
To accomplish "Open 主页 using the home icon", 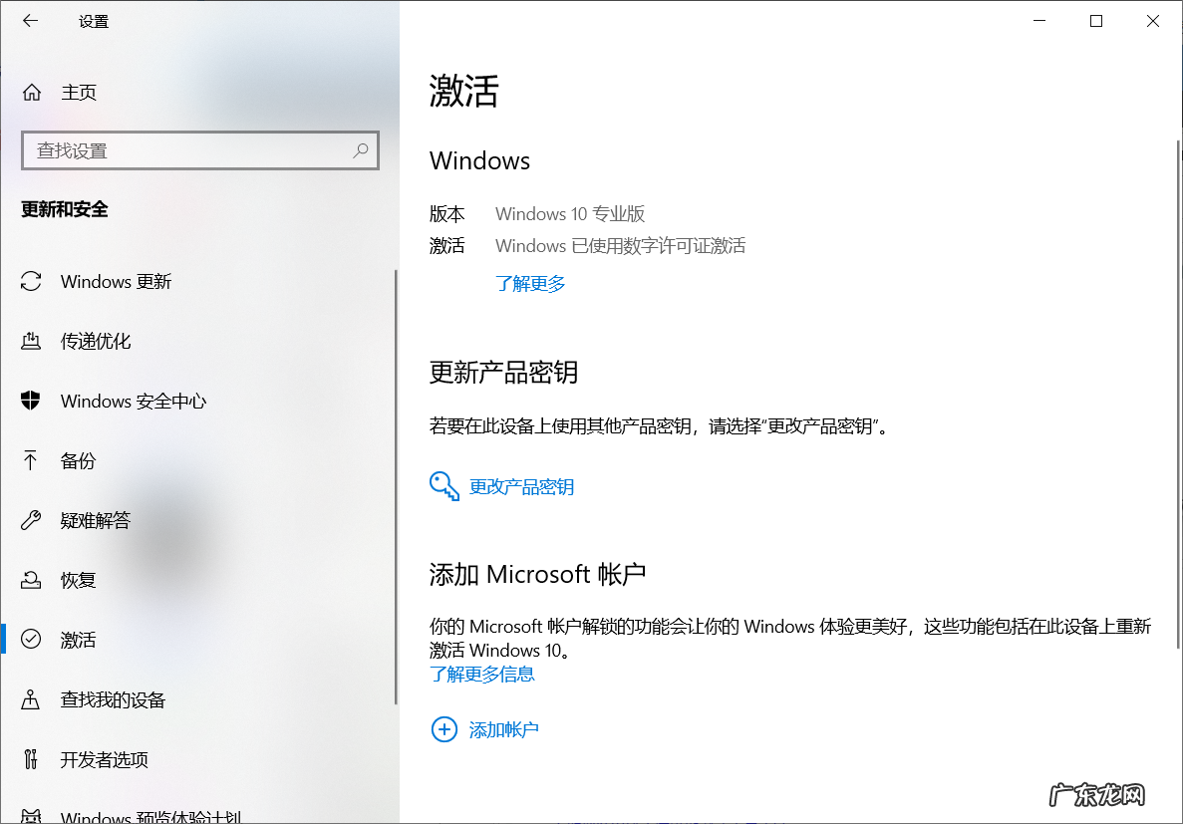I will pos(30,92).
